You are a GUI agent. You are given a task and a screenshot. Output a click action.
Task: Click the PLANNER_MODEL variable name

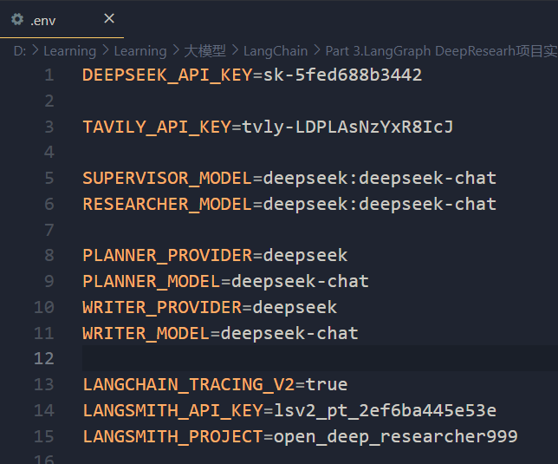pyautogui.click(x=152, y=282)
